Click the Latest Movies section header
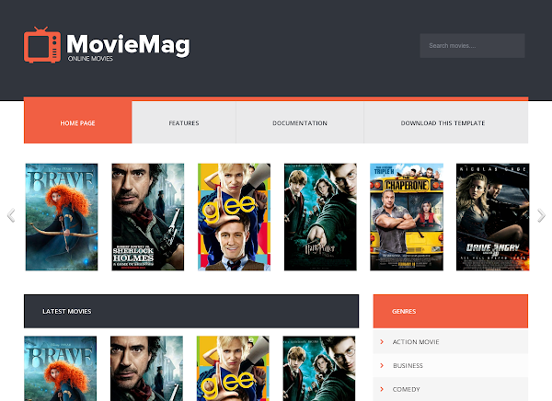The width and height of the screenshot is (552, 401). tap(191, 311)
